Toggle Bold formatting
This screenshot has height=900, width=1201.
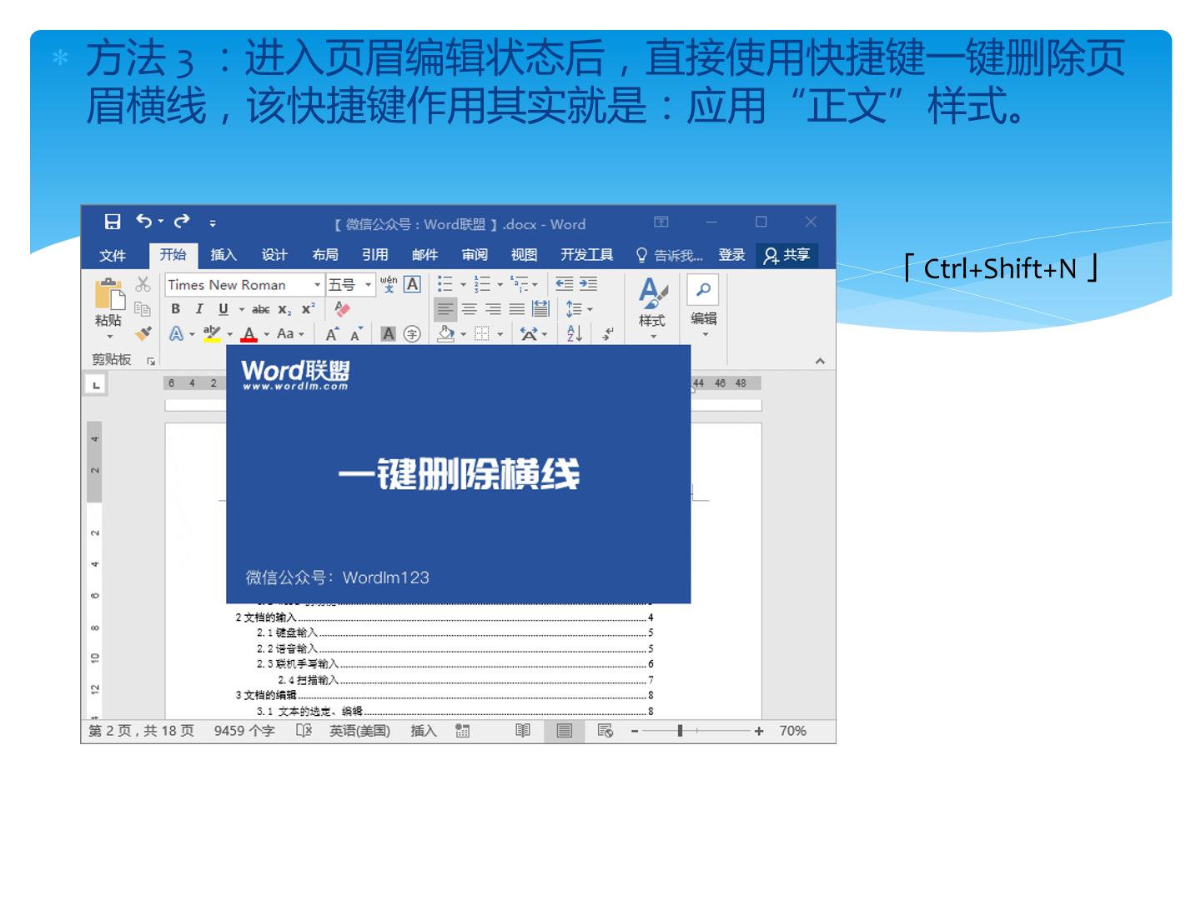(x=175, y=309)
